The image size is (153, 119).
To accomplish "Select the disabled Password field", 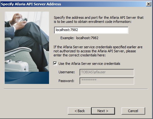I will click(107, 81).
